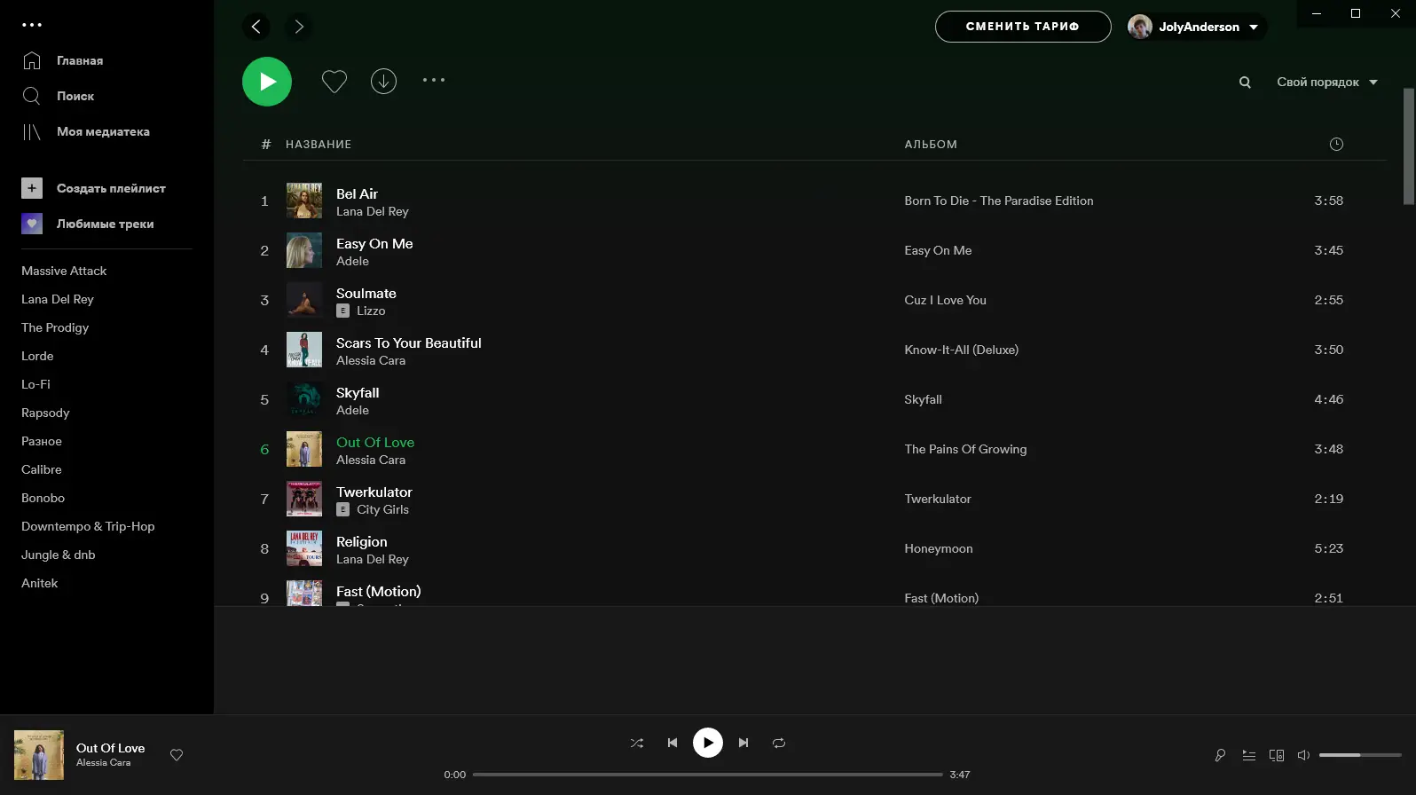This screenshot has width=1416, height=795.
Task: Select the Bel Air track title
Action: (357, 193)
